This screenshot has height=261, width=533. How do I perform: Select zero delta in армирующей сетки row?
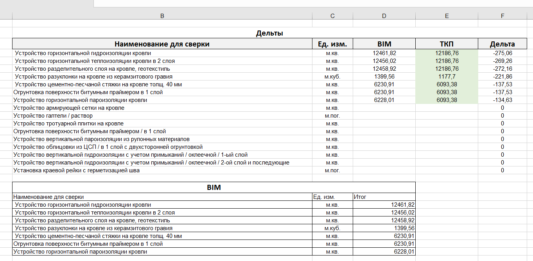pyautogui.click(x=502, y=108)
